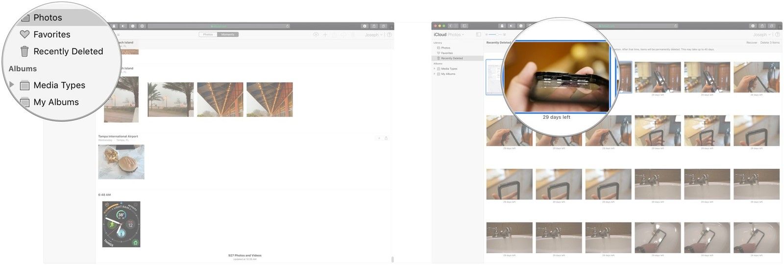Adjust the thumbnail zoom slider
The width and height of the screenshot is (784, 265).
click(x=495, y=35)
